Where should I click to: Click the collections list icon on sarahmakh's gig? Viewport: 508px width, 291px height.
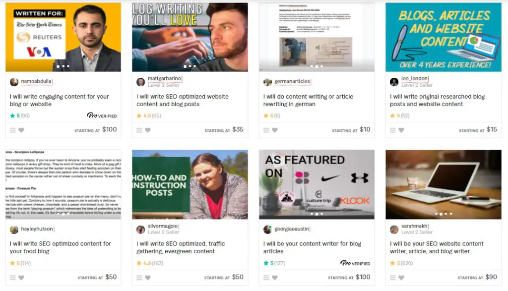pos(393,277)
